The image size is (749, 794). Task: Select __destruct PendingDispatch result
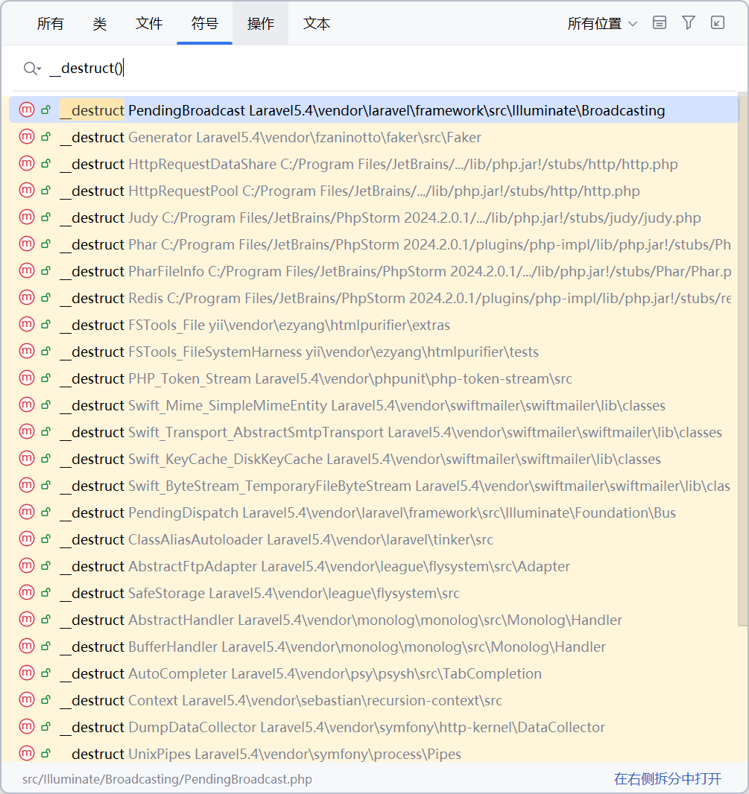tap(374, 512)
